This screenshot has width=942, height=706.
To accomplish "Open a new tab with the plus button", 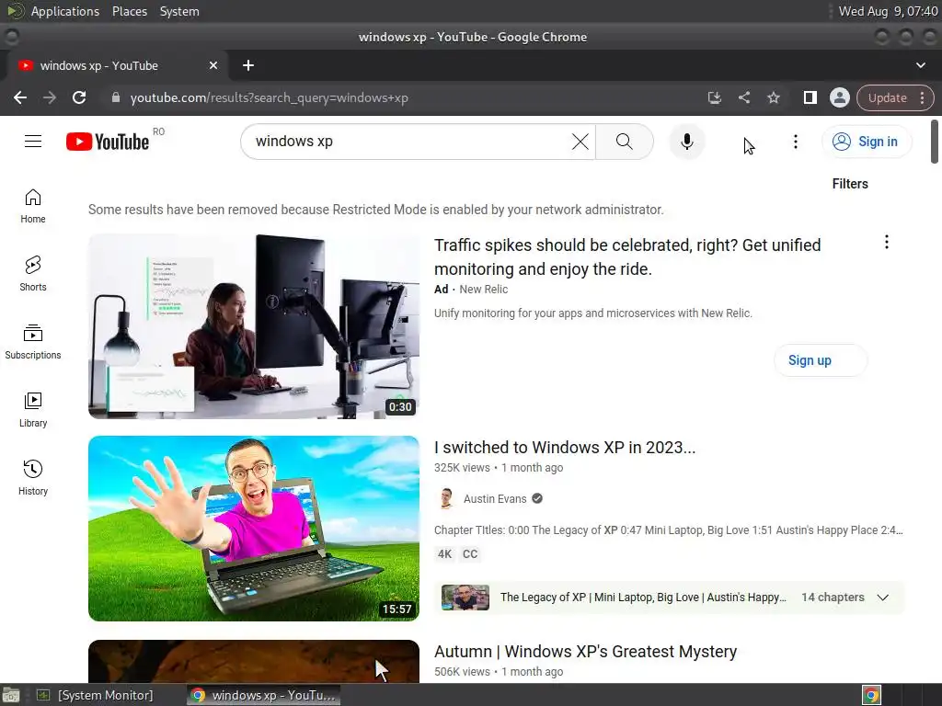I will [x=248, y=65].
